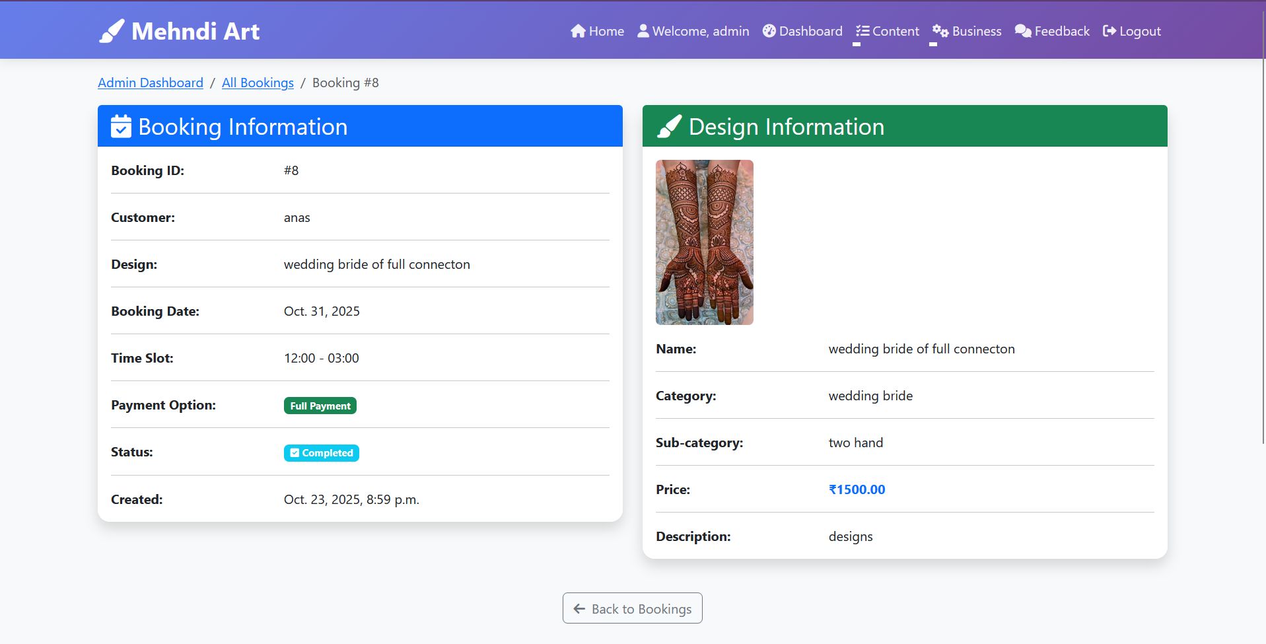This screenshot has width=1266, height=644.
Task: Click the Full Payment badge
Action: pos(320,405)
